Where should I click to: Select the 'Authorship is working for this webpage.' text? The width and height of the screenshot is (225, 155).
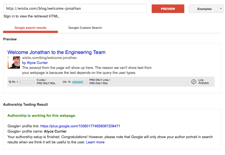click(42, 116)
